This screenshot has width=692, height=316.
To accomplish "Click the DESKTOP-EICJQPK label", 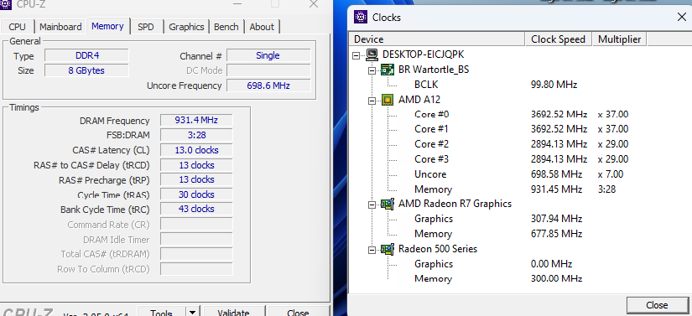I will [424, 54].
